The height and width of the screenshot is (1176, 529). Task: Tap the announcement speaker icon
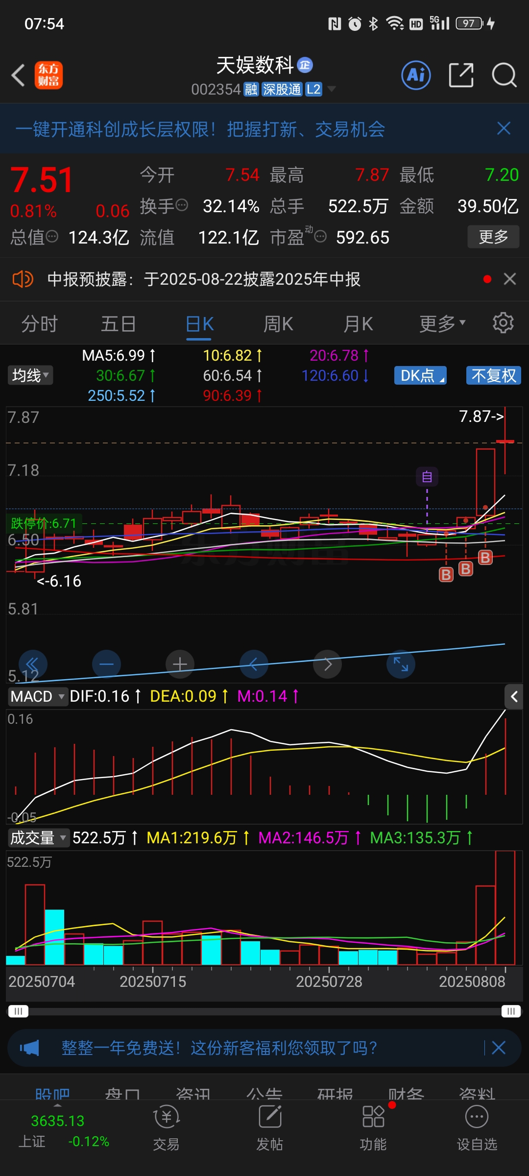23,279
